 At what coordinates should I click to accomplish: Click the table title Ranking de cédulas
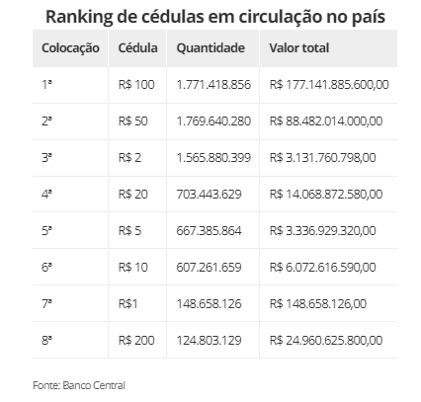pyautogui.click(x=215, y=17)
